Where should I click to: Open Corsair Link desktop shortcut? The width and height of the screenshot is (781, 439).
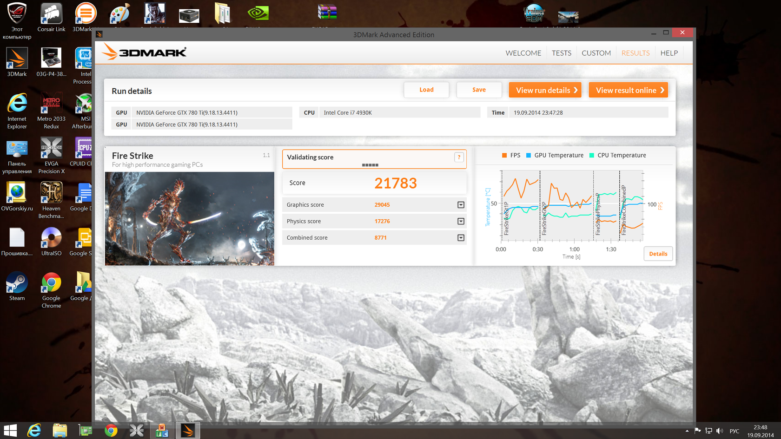tap(51, 18)
